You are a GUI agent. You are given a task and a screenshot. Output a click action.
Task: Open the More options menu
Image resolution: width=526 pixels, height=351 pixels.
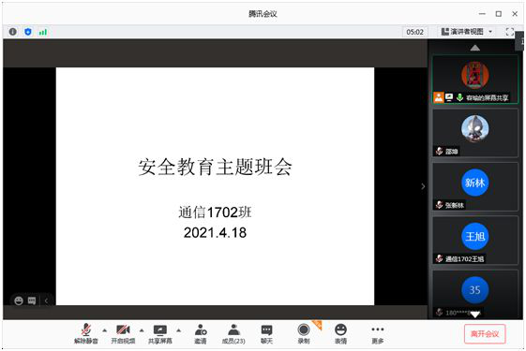[x=378, y=334]
